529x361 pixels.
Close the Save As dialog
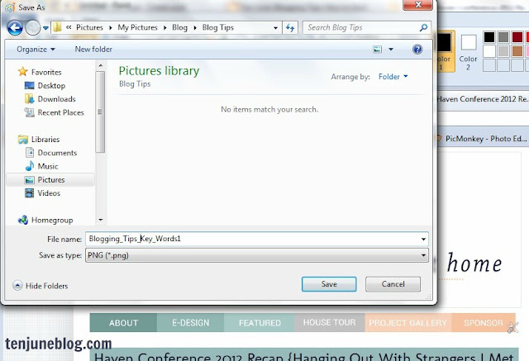tap(418, 5)
